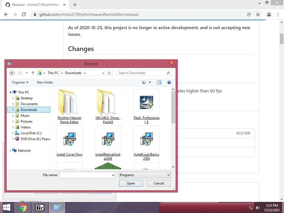Click the Back arrow in Browse dialog

coord(12,73)
